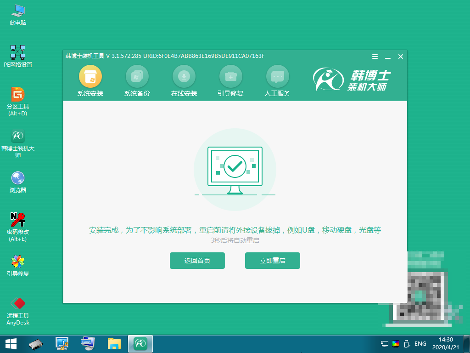Select 韩博士 app in taskbar
The height and width of the screenshot is (353, 470).
click(x=140, y=344)
